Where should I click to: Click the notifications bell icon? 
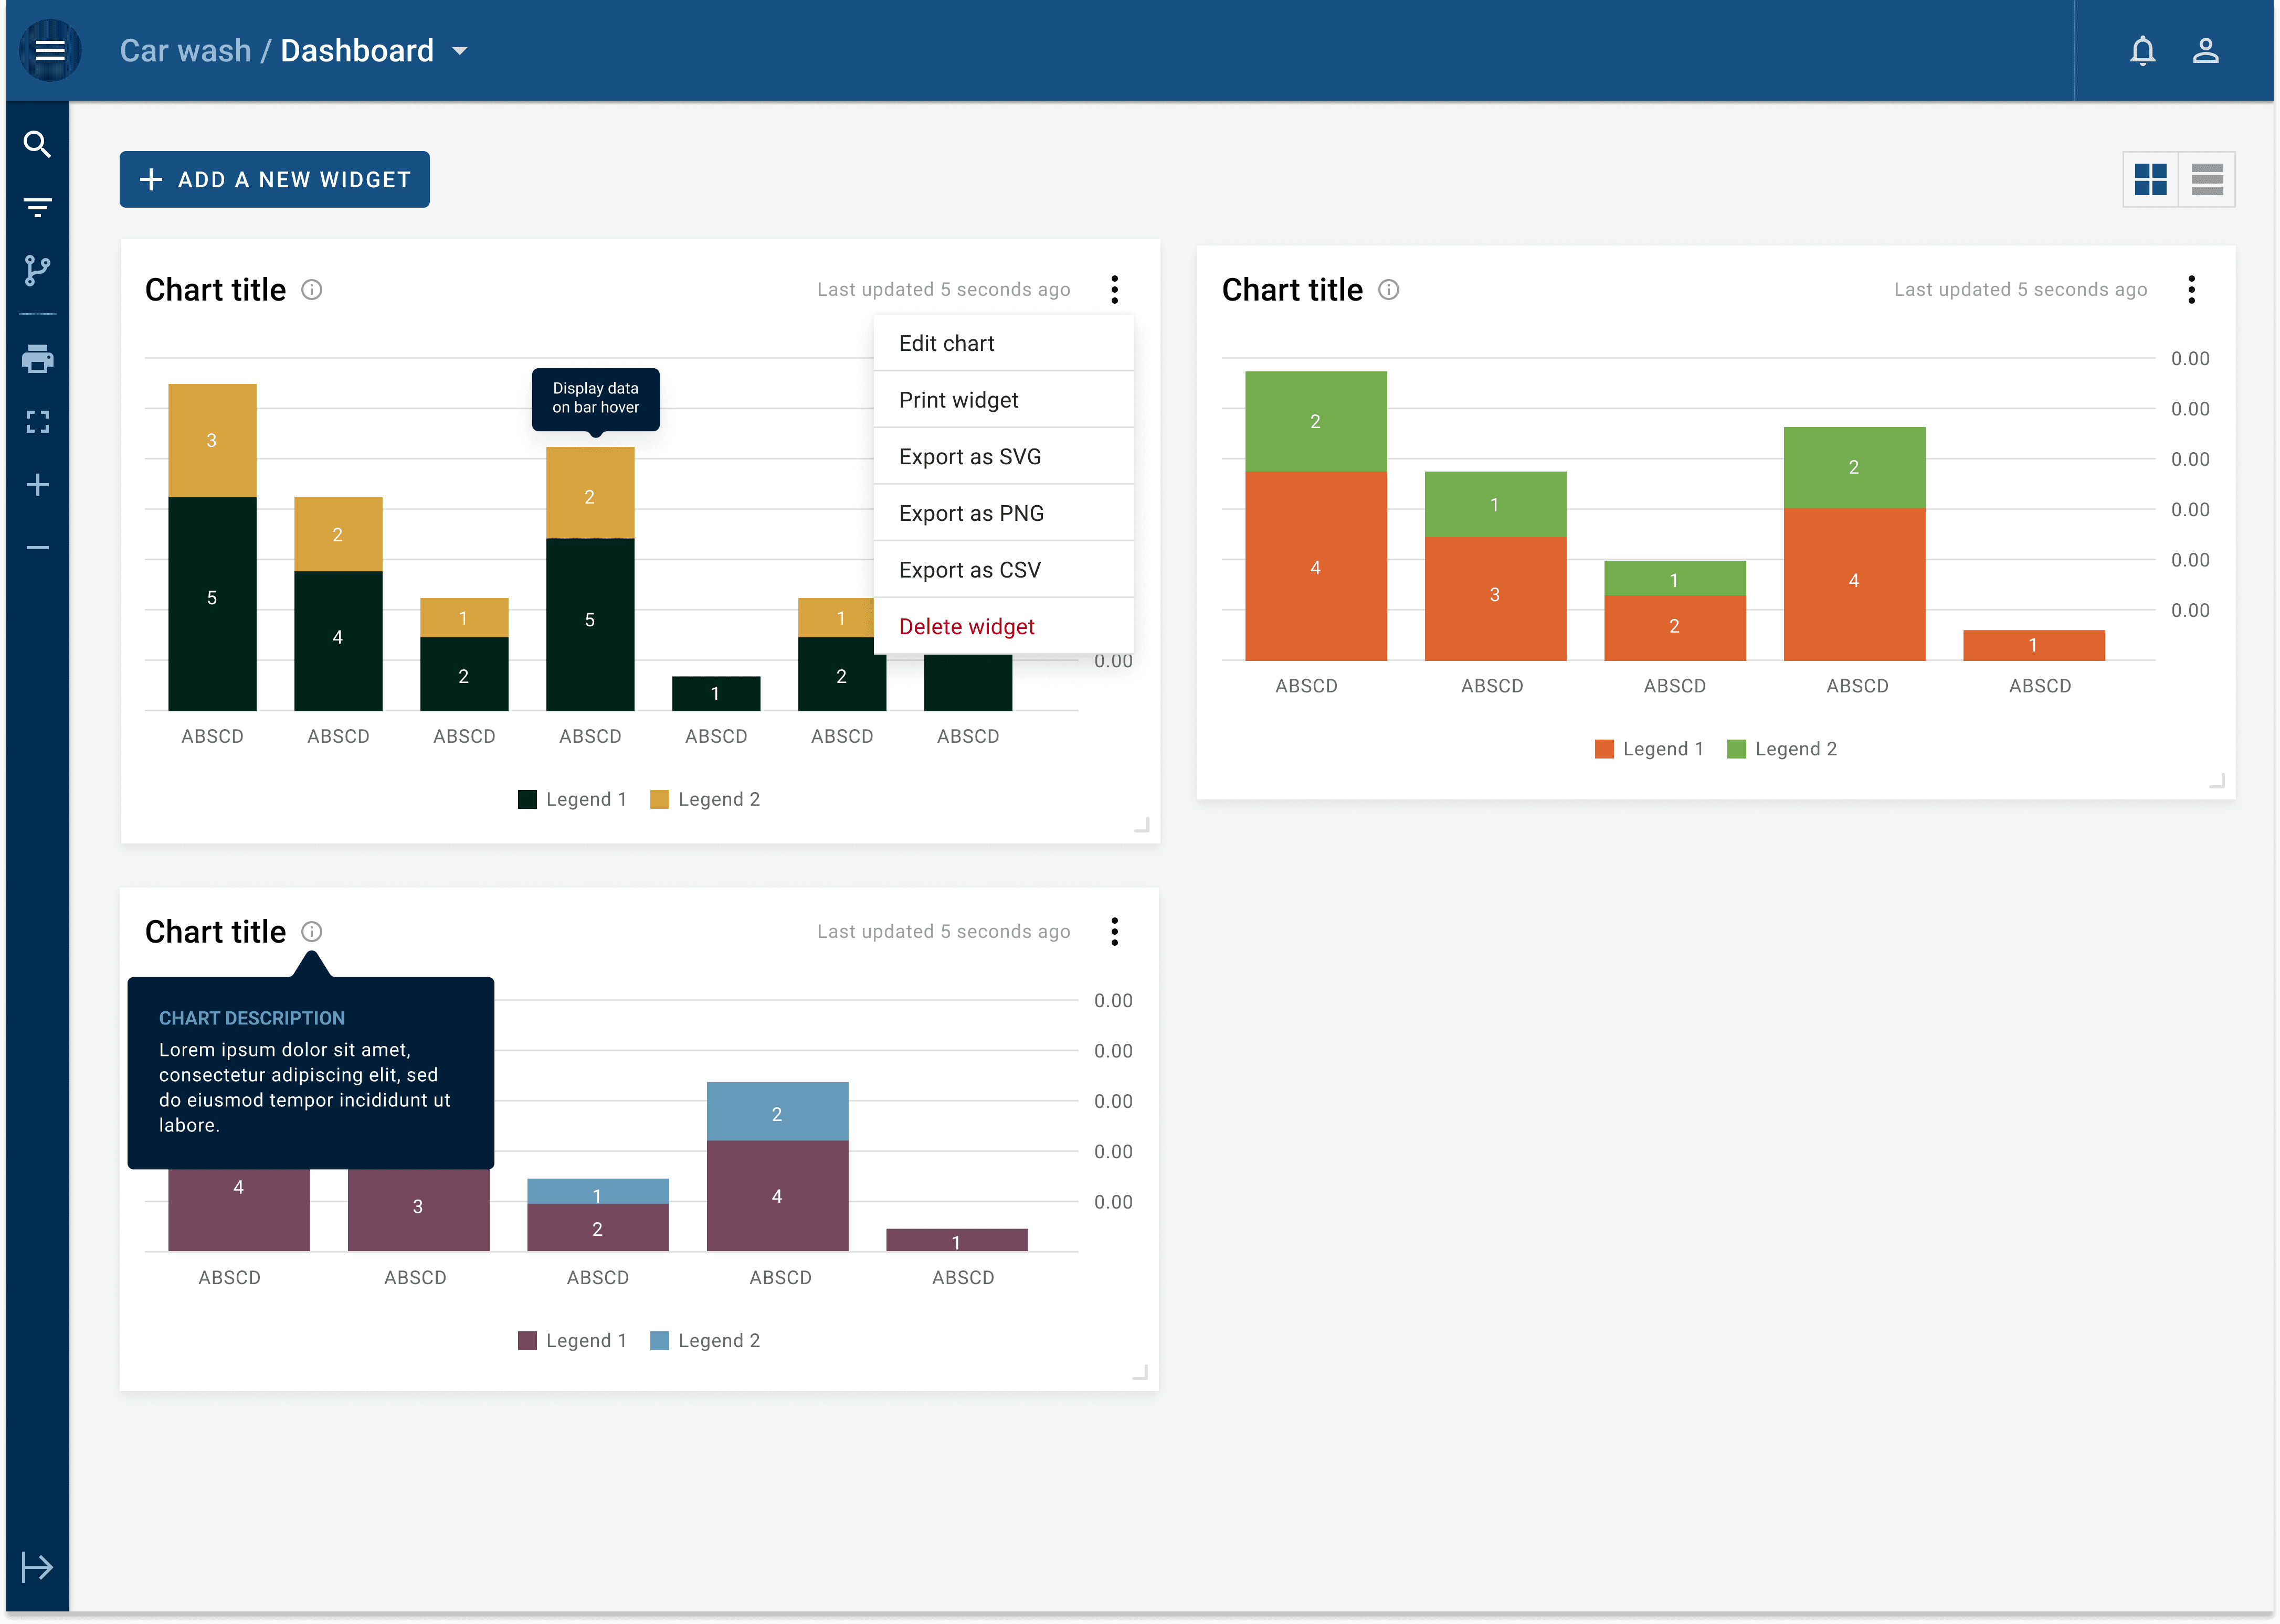pyautogui.click(x=2142, y=50)
